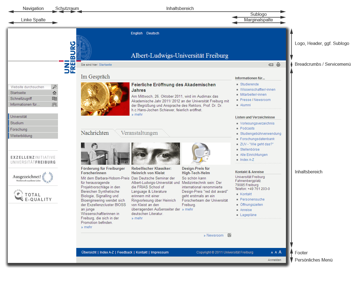Open the Alumni link
This screenshot has height=284, width=355.
pyautogui.click(x=245, y=105)
